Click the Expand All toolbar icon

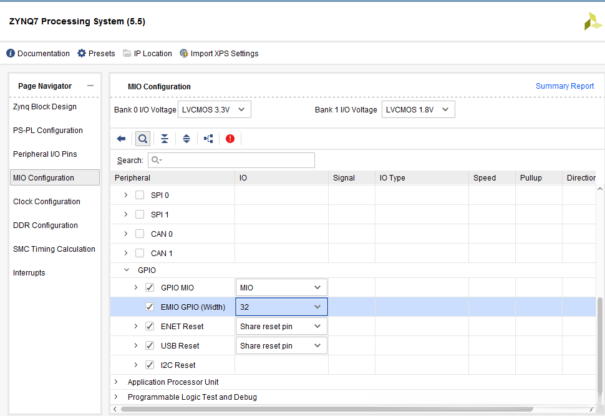pos(186,139)
